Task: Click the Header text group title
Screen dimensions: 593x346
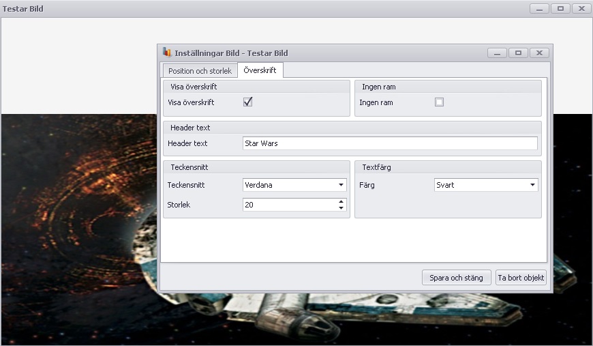Action: (x=190, y=128)
